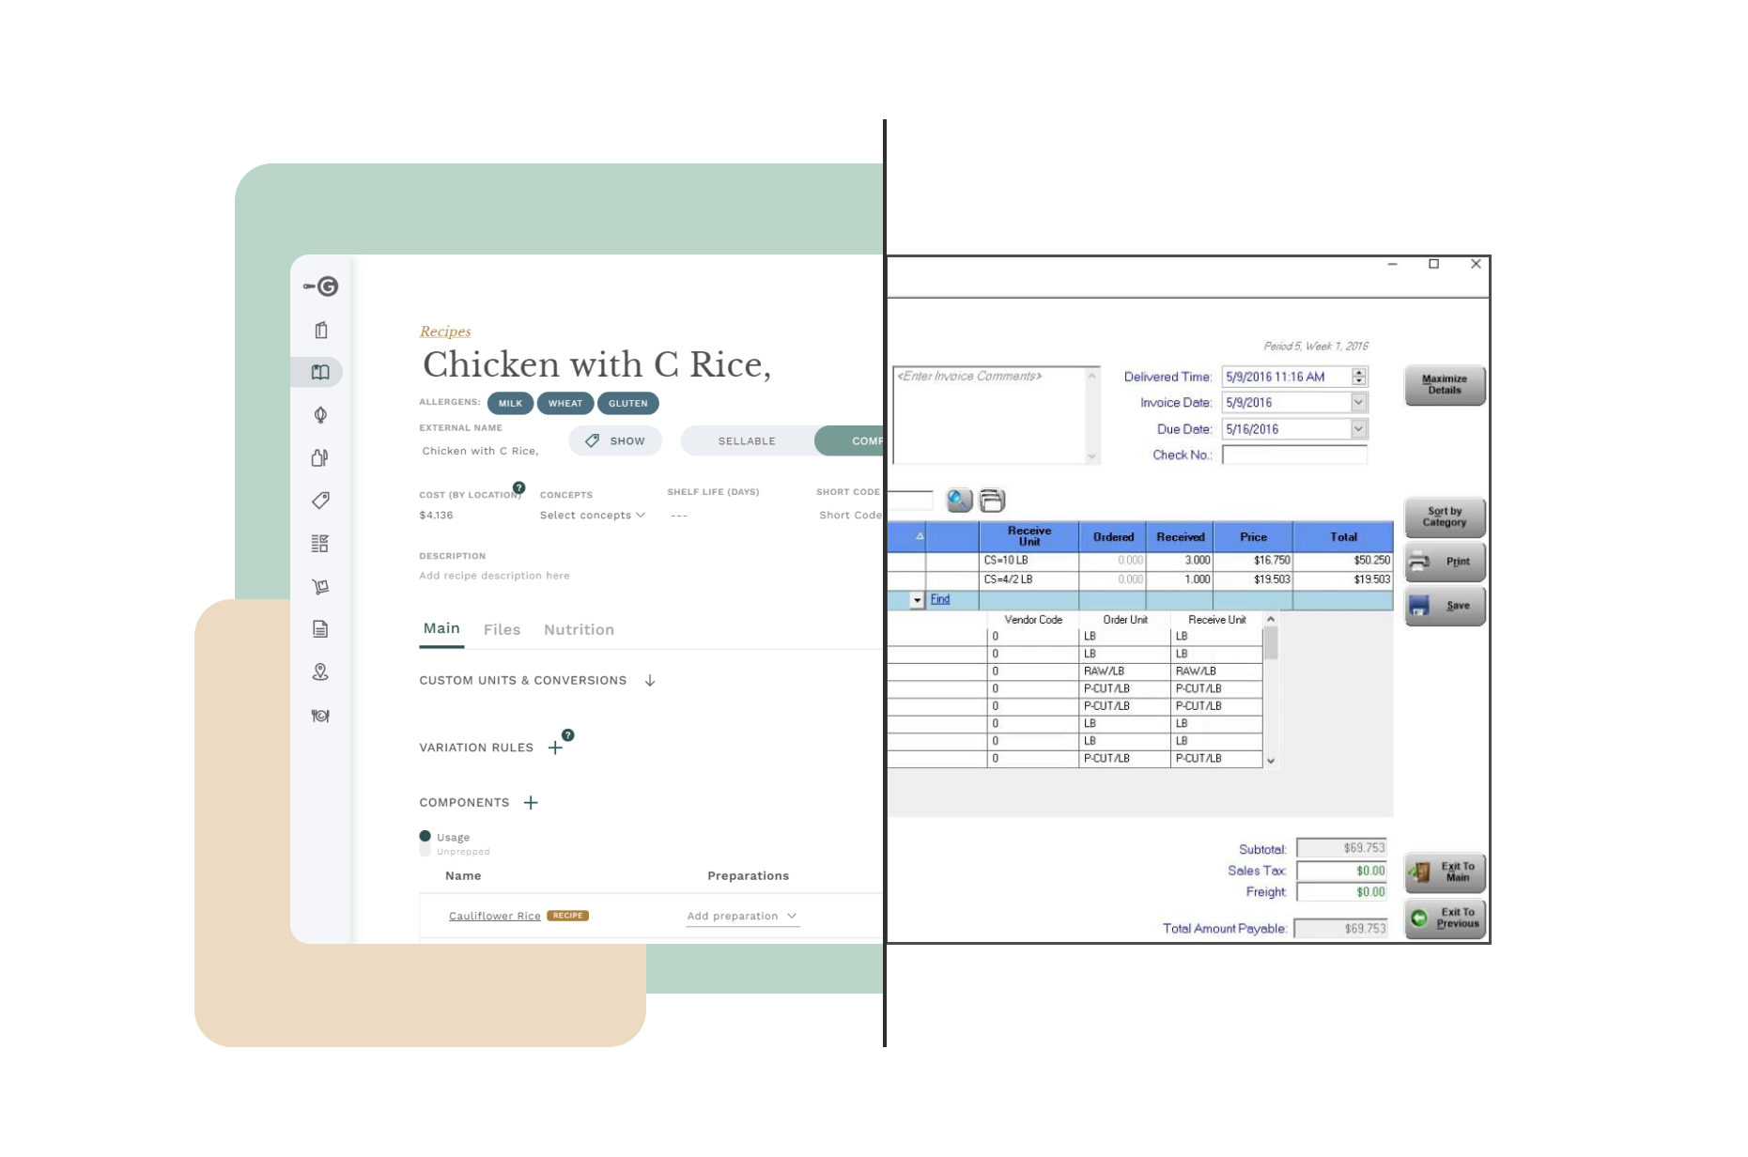1748x1157 pixels.
Task: Click the SHOW tag button
Action: pos(615,440)
